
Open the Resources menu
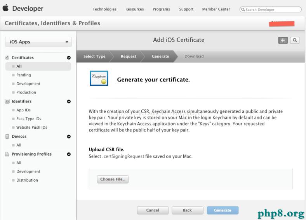(x=134, y=9)
